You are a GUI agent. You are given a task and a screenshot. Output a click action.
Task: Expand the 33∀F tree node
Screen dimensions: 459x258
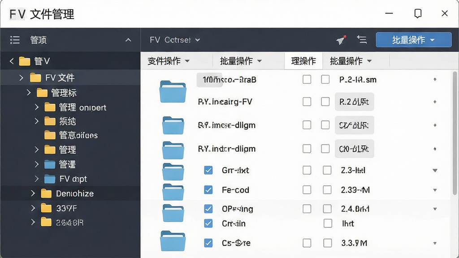[33, 208]
